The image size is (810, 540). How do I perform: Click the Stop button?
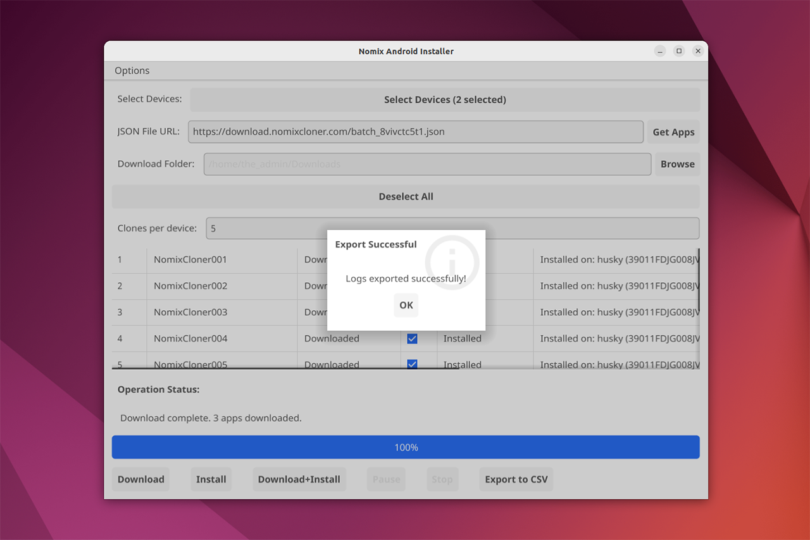pyautogui.click(x=442, y=479)
